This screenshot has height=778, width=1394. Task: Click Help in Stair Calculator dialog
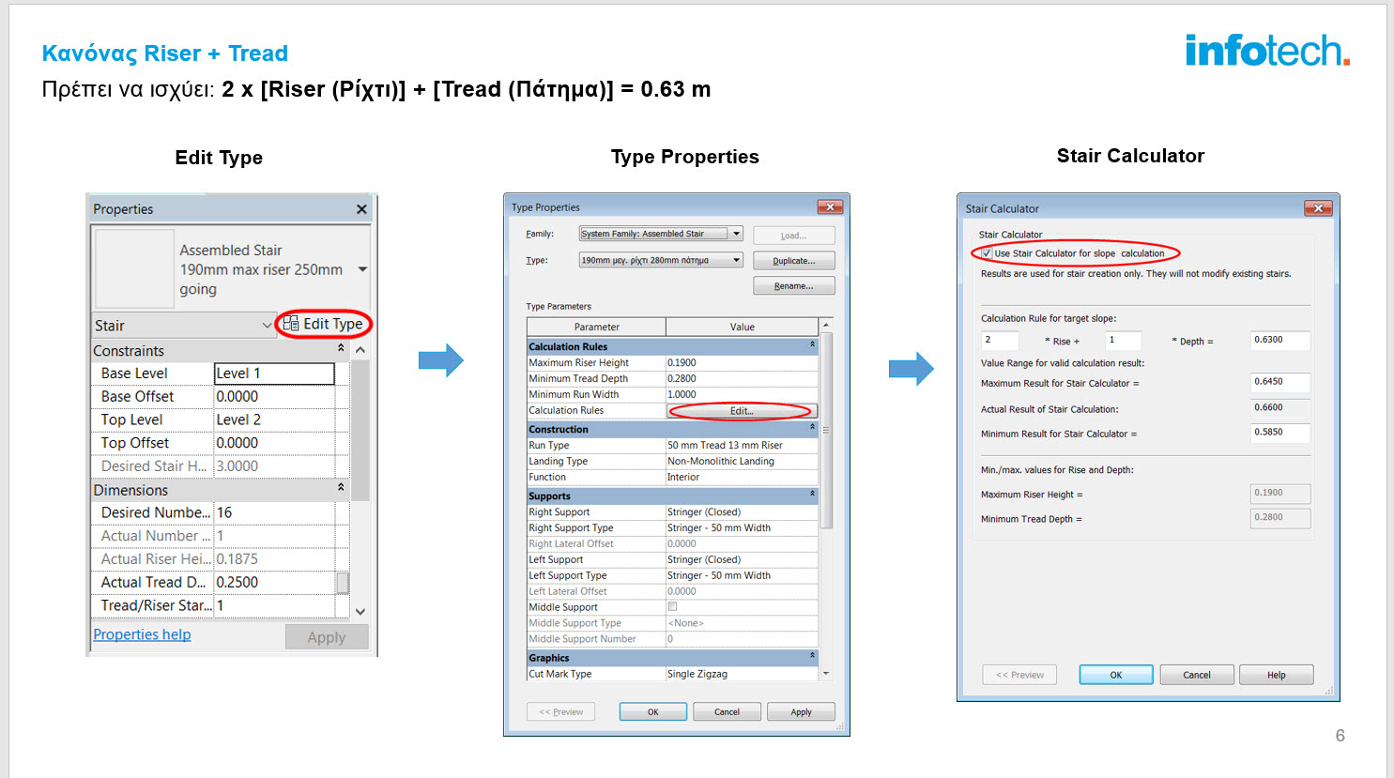click(x=1277, y=675)
